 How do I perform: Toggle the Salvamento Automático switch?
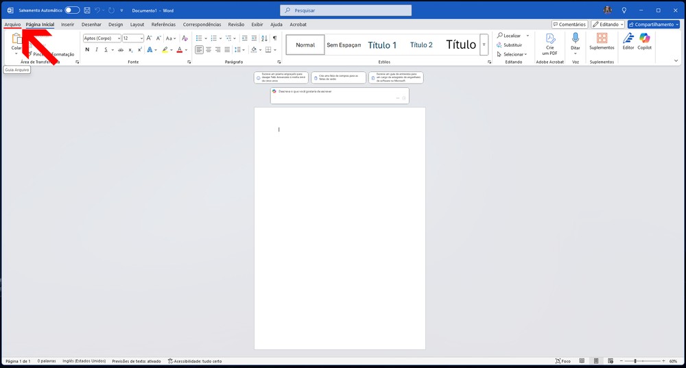click(x=72, y=10)
